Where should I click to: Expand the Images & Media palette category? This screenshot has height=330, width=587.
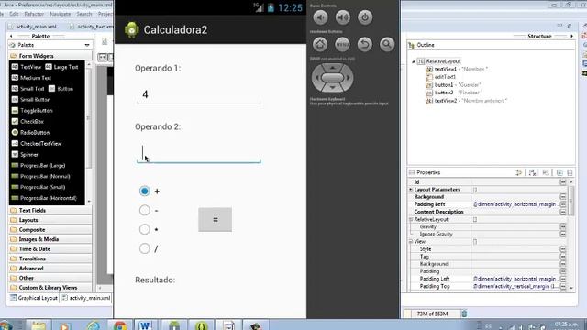50,239
